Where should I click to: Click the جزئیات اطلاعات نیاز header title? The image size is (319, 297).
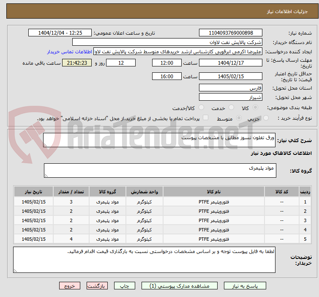click(287, 11)
